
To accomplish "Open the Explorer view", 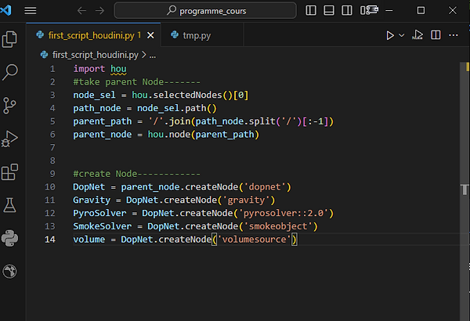I will tap(10, 39).
